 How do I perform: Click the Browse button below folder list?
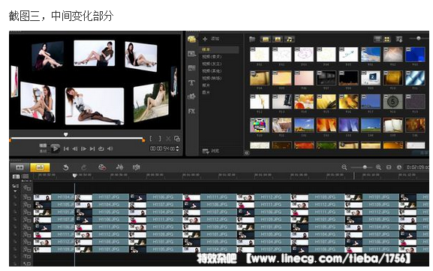click(x=211, y=151)
